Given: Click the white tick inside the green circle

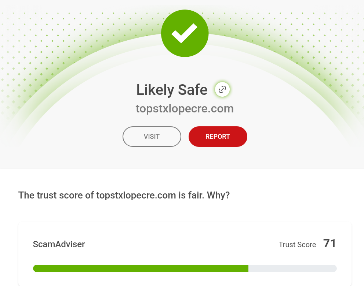Looking at the screenshot, I should click(185, 34).
